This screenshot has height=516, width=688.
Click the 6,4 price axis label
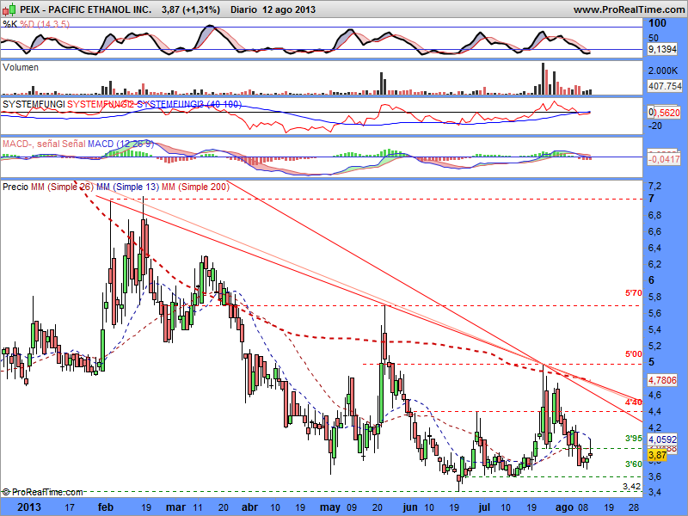tap(654, 249)
